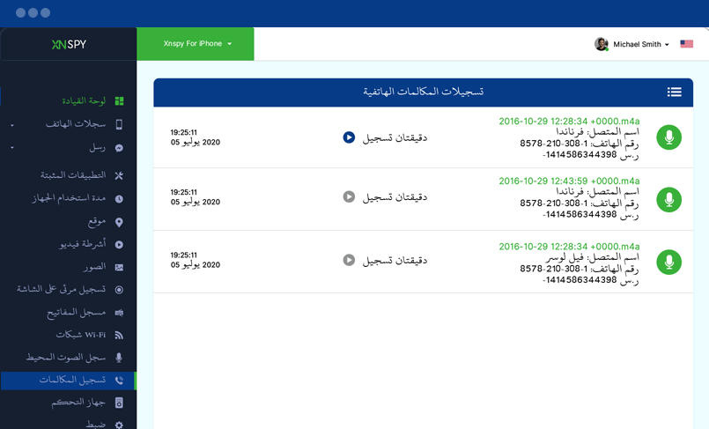Play the third call recording
709x429 pixels.
pyautogui.click(x=349, y=260)
